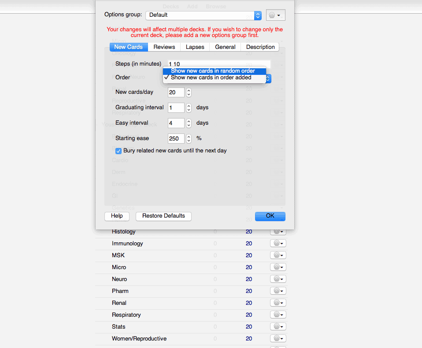Open gear menu for Renal deck
422x348 pixels.
click(x=278, y=303)
